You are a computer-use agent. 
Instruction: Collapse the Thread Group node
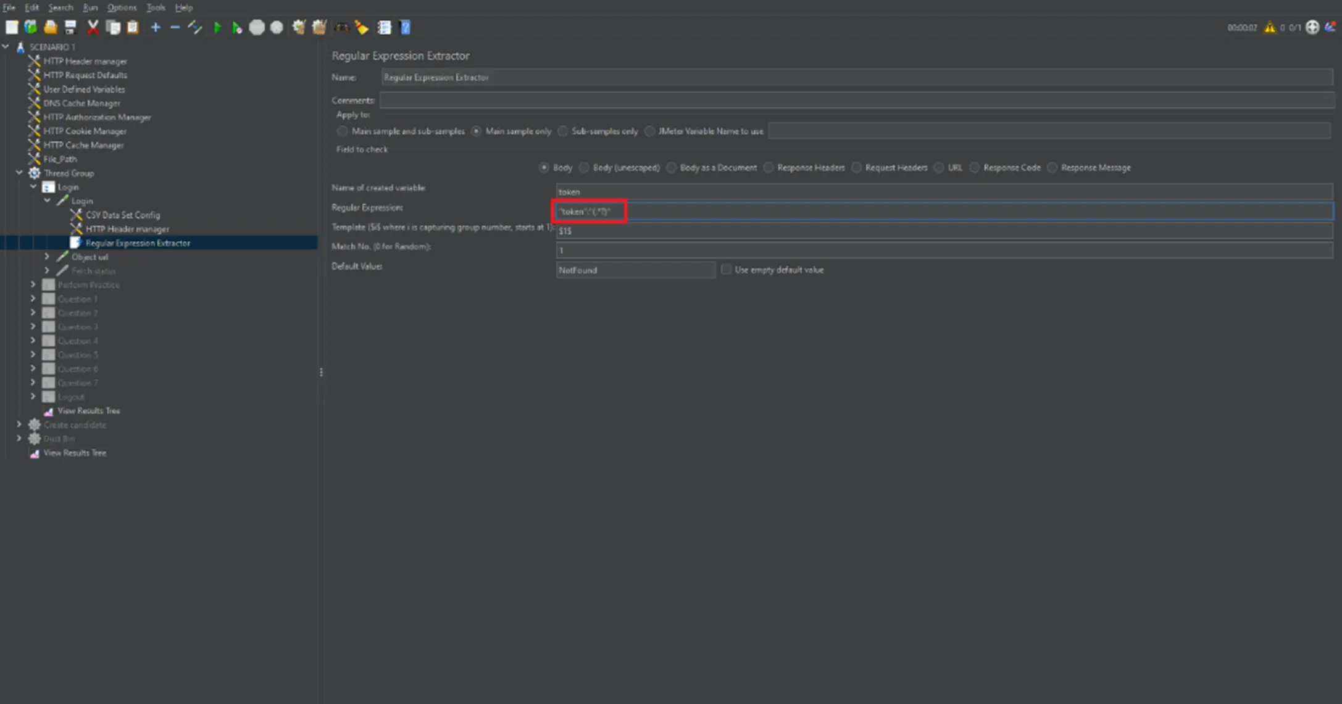[x=19, y=173]
